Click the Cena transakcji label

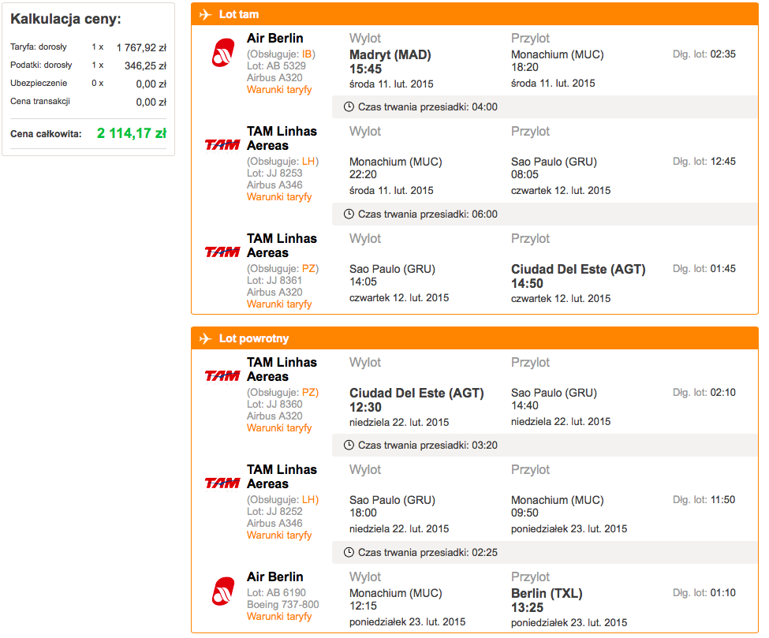(40, 102)
